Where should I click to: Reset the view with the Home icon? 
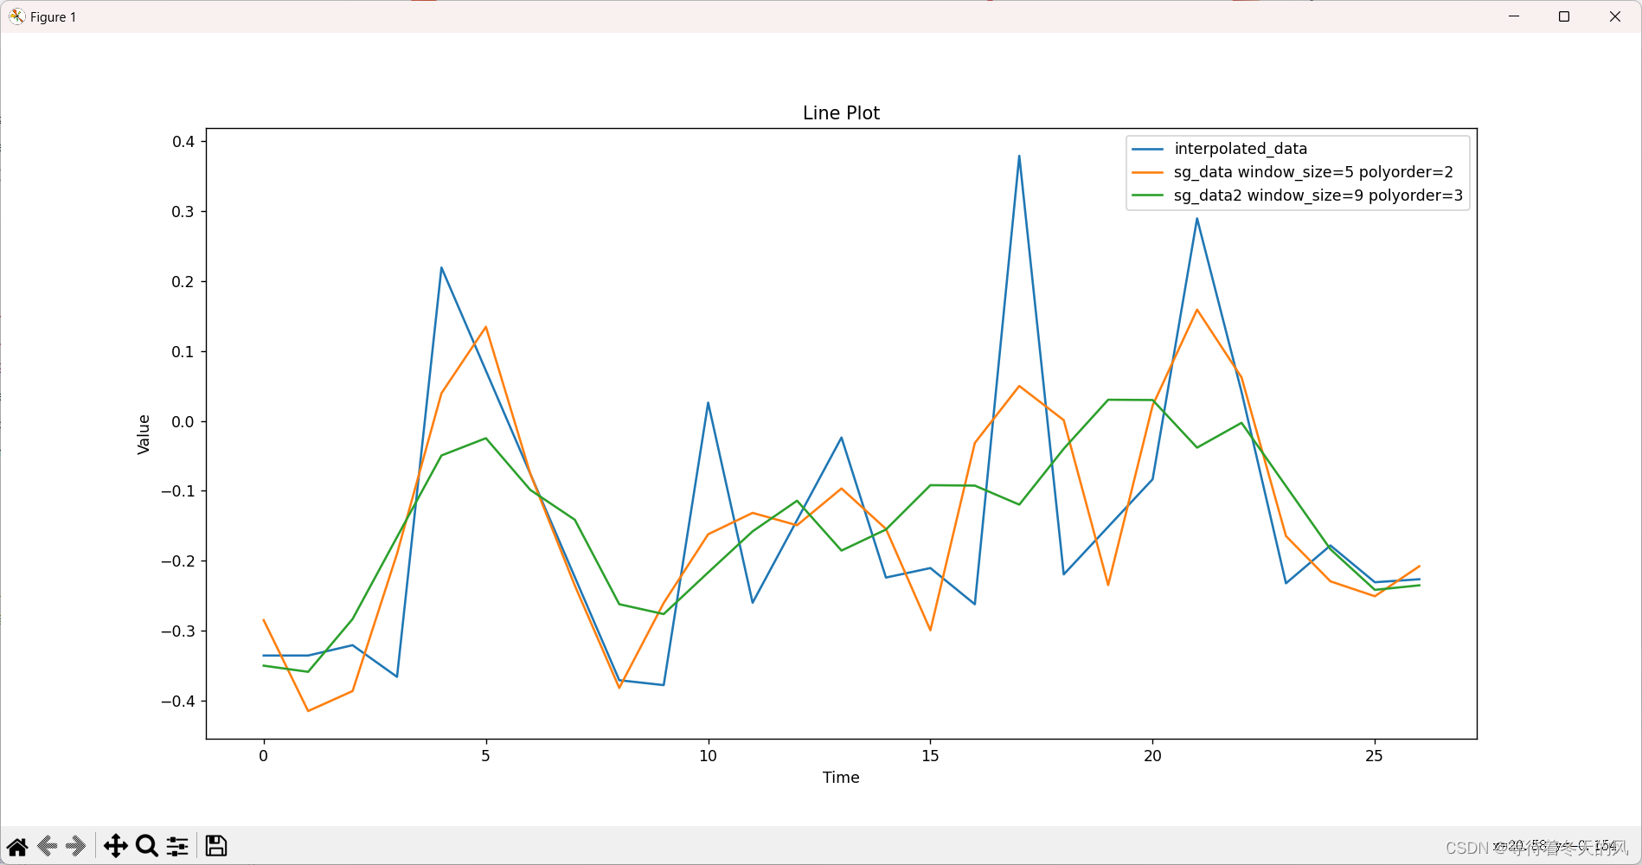pos(17,846)
